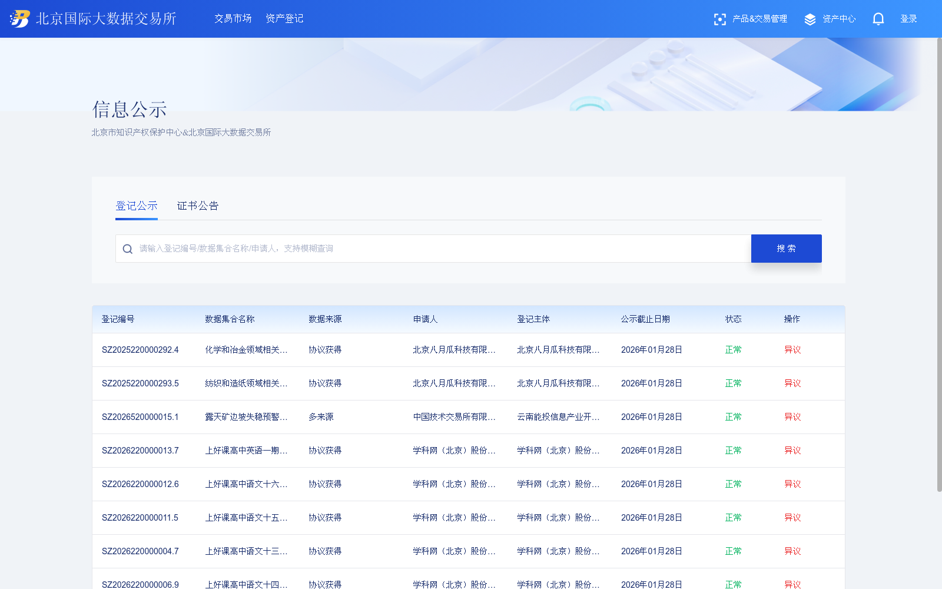942x589 pixels.
Task: Select dataset 化学和冶金领域相关…
Action: (246, 350)
